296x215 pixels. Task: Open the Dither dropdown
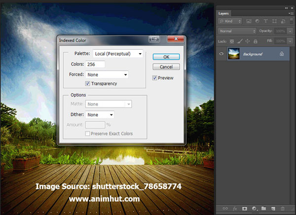click(100, 114)
